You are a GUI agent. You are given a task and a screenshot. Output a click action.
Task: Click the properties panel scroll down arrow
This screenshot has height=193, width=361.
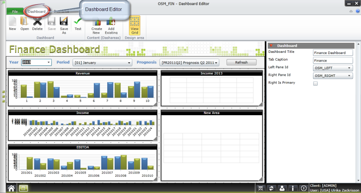[358, 181]
